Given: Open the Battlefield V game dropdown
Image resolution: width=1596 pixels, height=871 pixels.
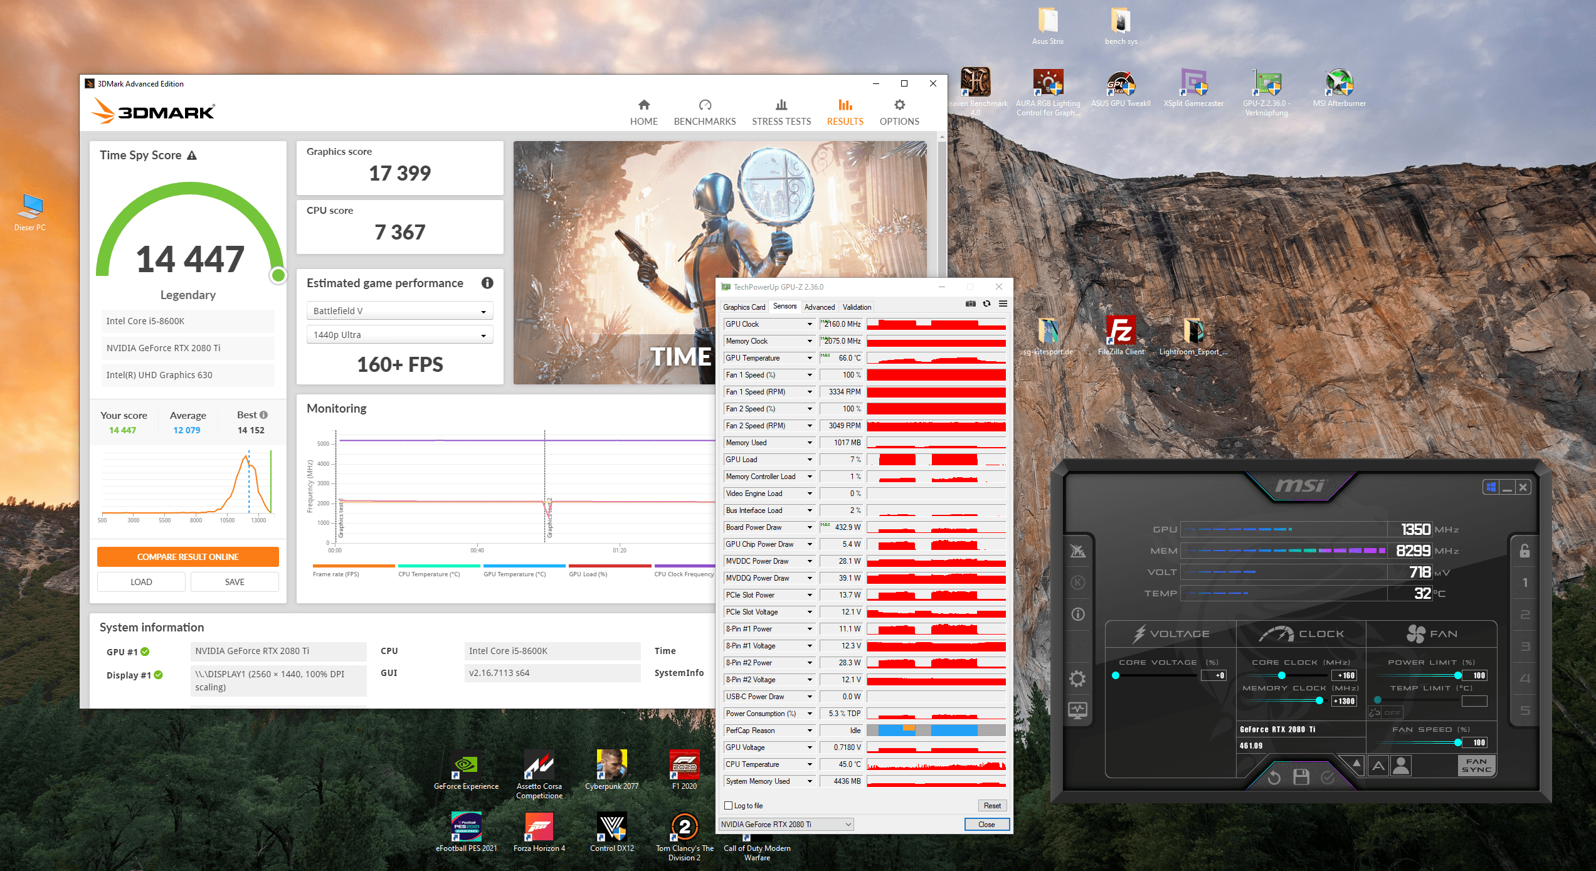Looking at the screenshot, I should (x=399, y=311).
